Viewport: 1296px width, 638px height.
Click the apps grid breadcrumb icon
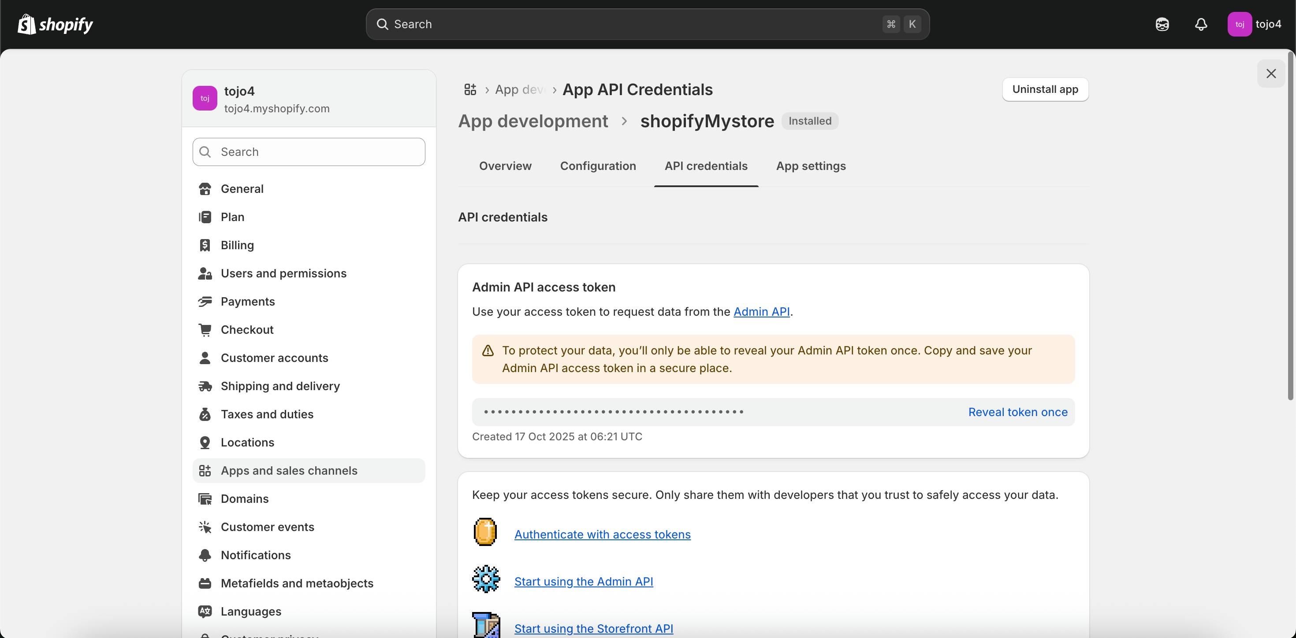(x=470, y=89)
